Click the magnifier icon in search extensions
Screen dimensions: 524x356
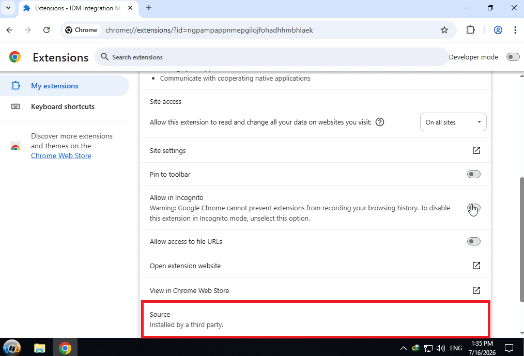point(104,57)
